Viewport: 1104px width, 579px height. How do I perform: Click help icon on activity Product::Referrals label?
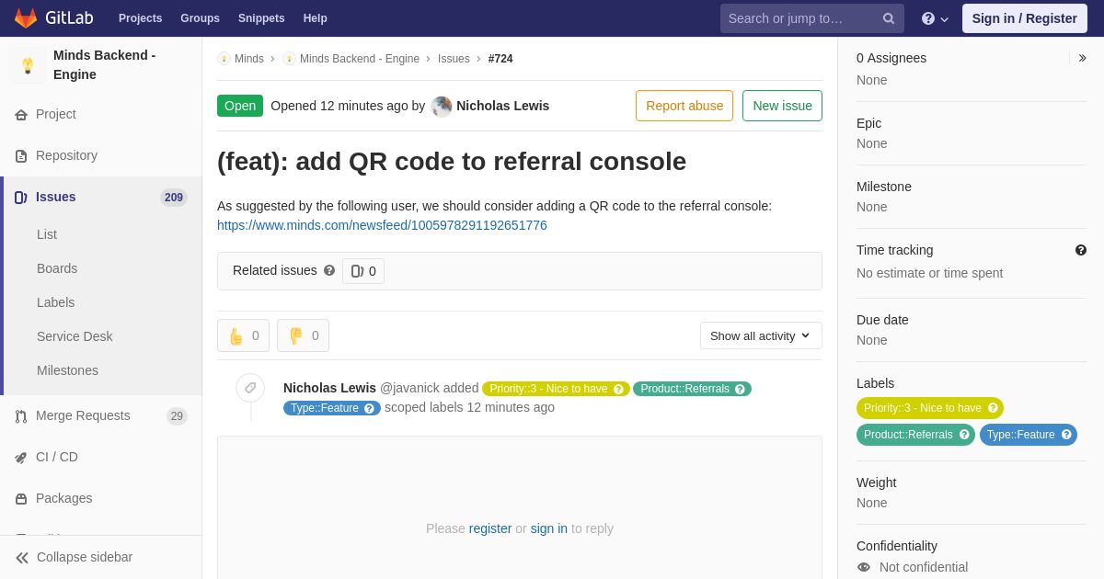point(740,389)
